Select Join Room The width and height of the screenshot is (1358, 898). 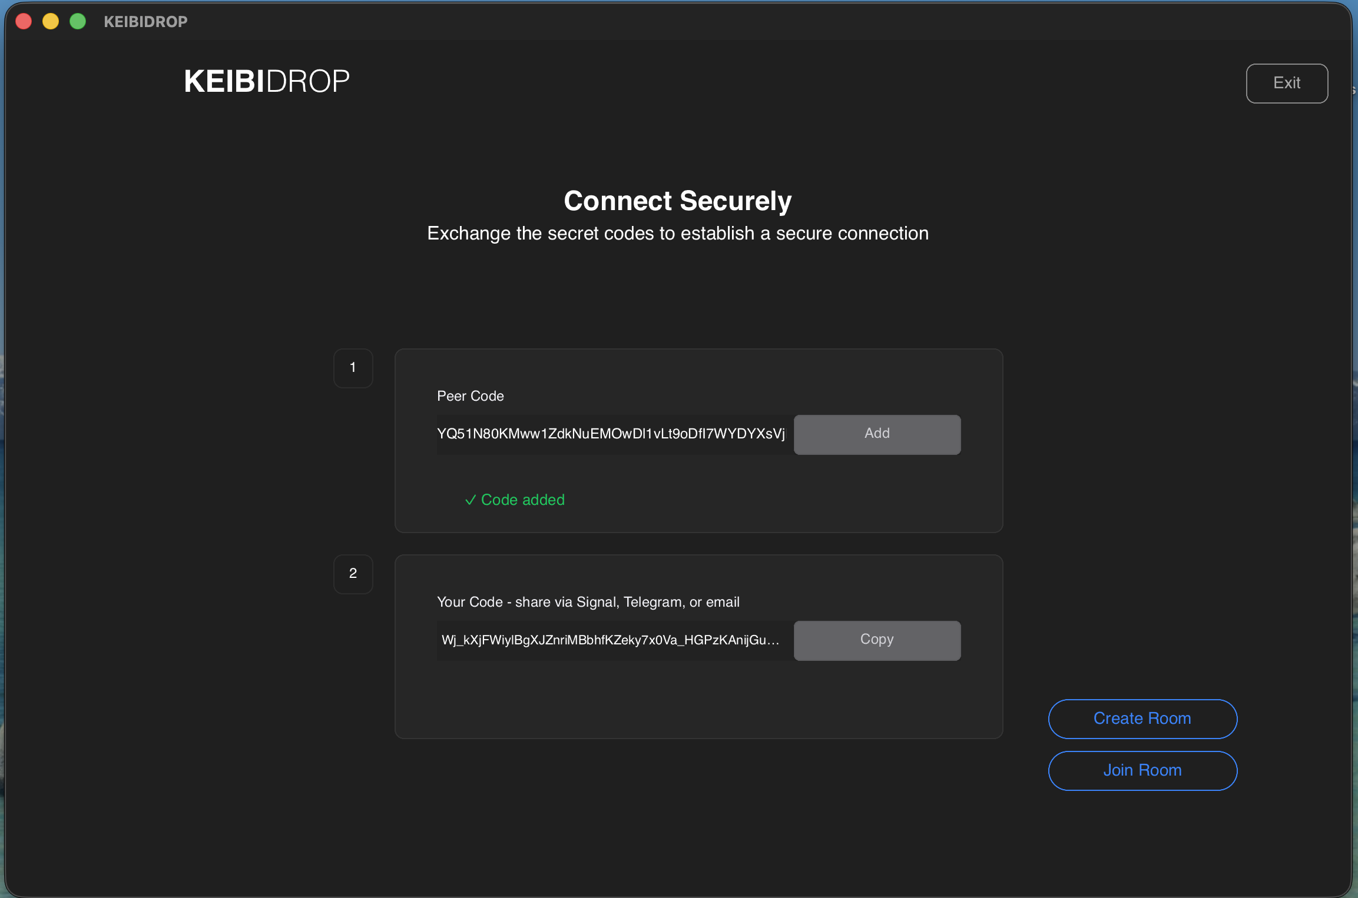pyautogui.click(x=1142, y=770)
